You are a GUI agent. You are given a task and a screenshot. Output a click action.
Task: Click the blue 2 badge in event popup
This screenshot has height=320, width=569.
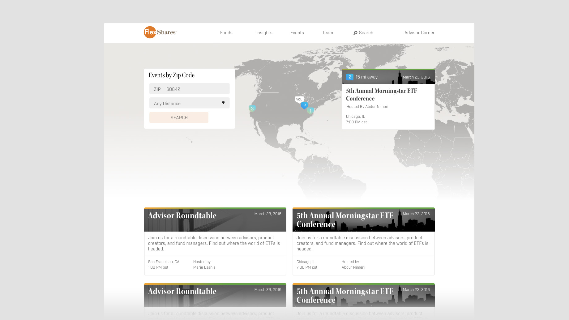[x=349, y=77]
